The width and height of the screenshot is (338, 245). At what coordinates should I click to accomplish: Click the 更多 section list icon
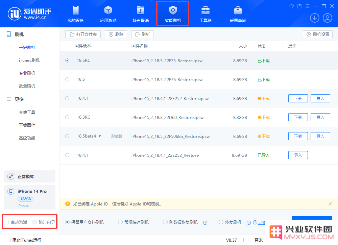point(9,99)
